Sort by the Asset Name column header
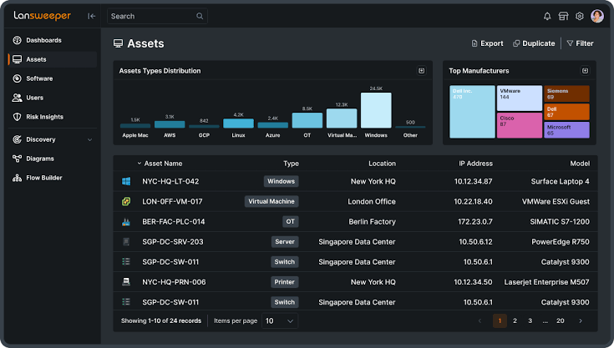 (x=163, y=164)
